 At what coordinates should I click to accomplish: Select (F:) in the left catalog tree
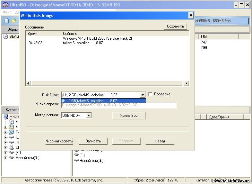click(18, 153)
